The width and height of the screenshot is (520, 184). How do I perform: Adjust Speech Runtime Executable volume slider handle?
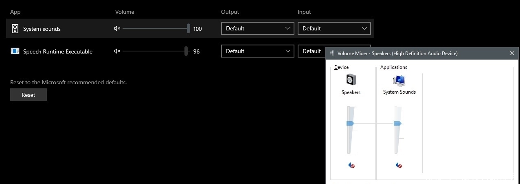(x=186, y=51)
